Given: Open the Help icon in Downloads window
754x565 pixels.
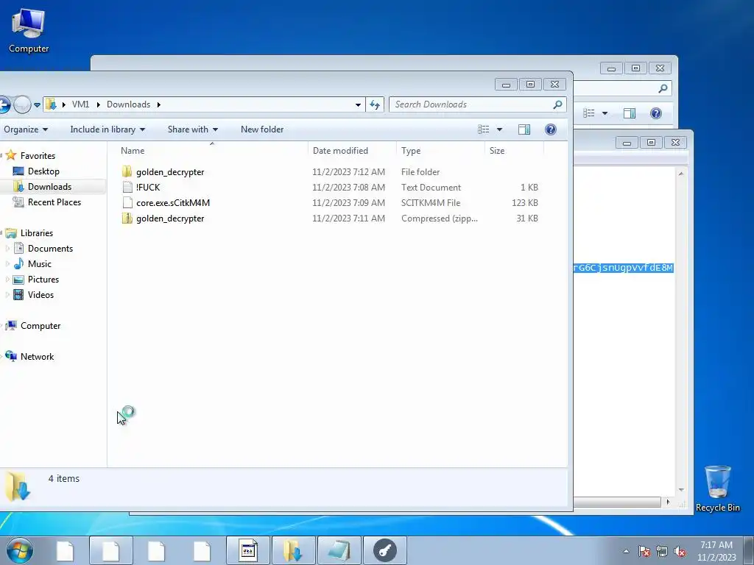Looking at the screenshot, I should [x=551, y=129].
